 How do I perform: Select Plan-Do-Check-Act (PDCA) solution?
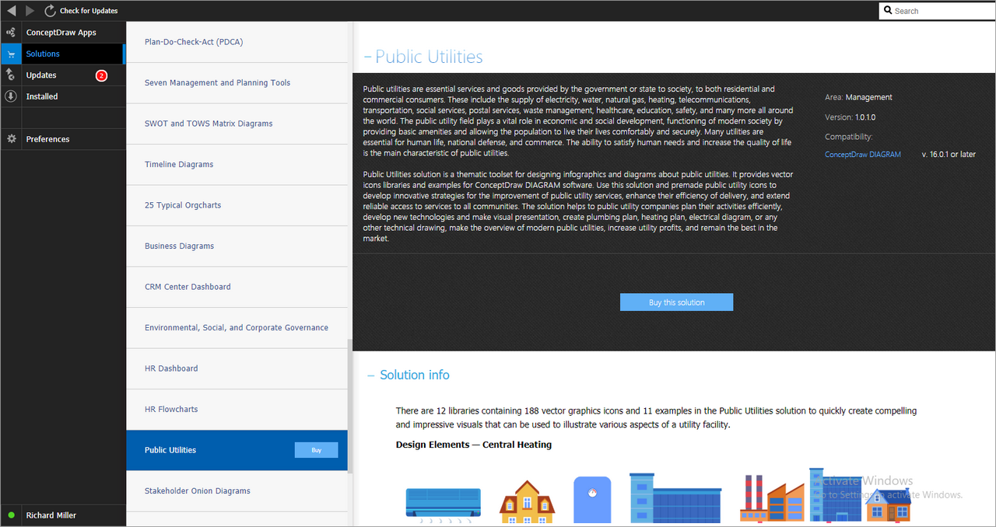pyautogui.click(x=237, y=42)
